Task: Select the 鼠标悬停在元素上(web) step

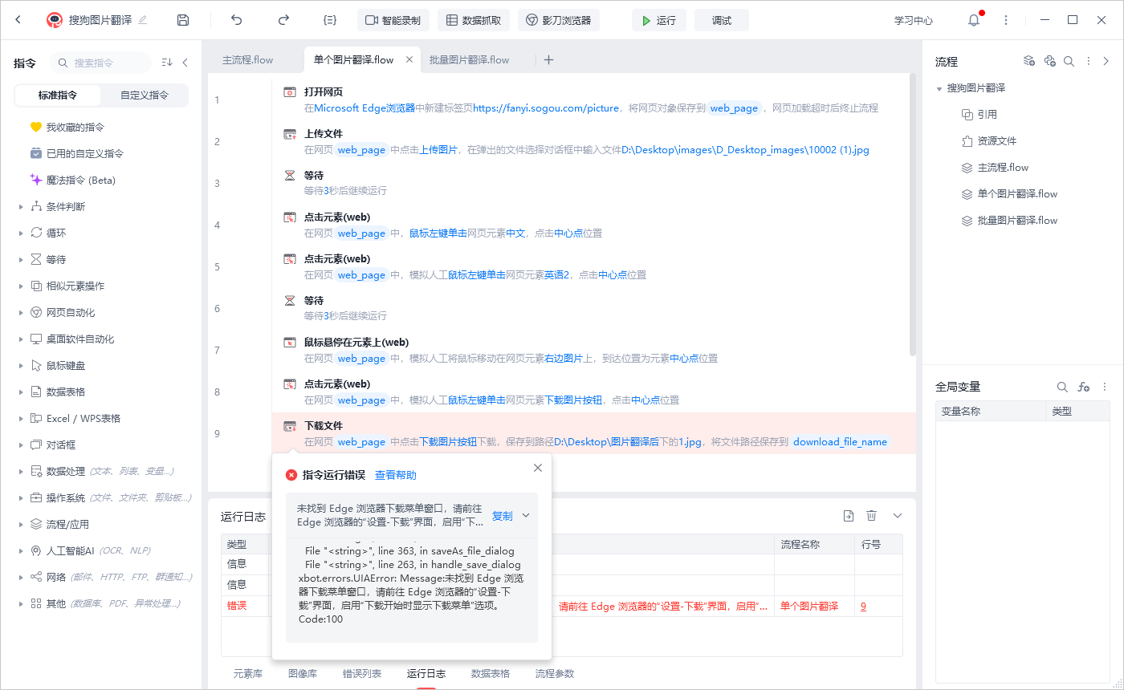Action: coord(591,350)
